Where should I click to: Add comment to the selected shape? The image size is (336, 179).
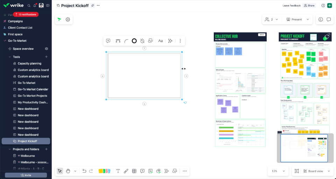click(108, 41)
